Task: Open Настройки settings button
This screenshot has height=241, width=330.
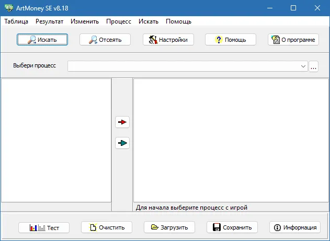Action: tap(168, 40)
